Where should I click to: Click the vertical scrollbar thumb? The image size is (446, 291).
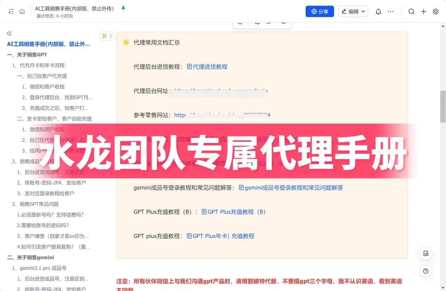click(443, 107)
